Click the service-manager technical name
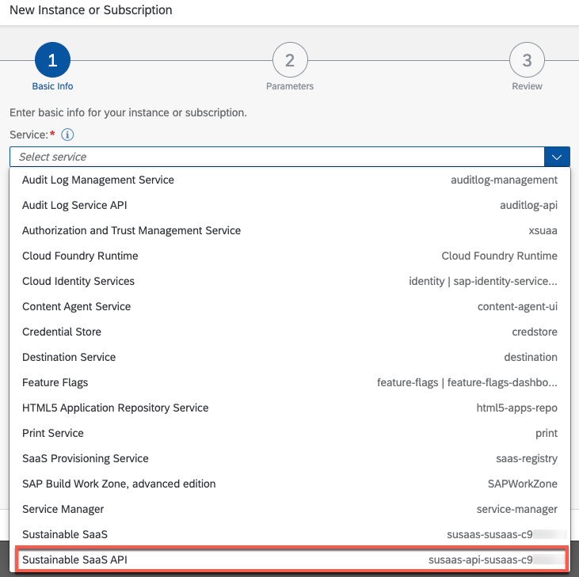Image resolution: width=579 pixels, height=577 pixels. (517, 509)
